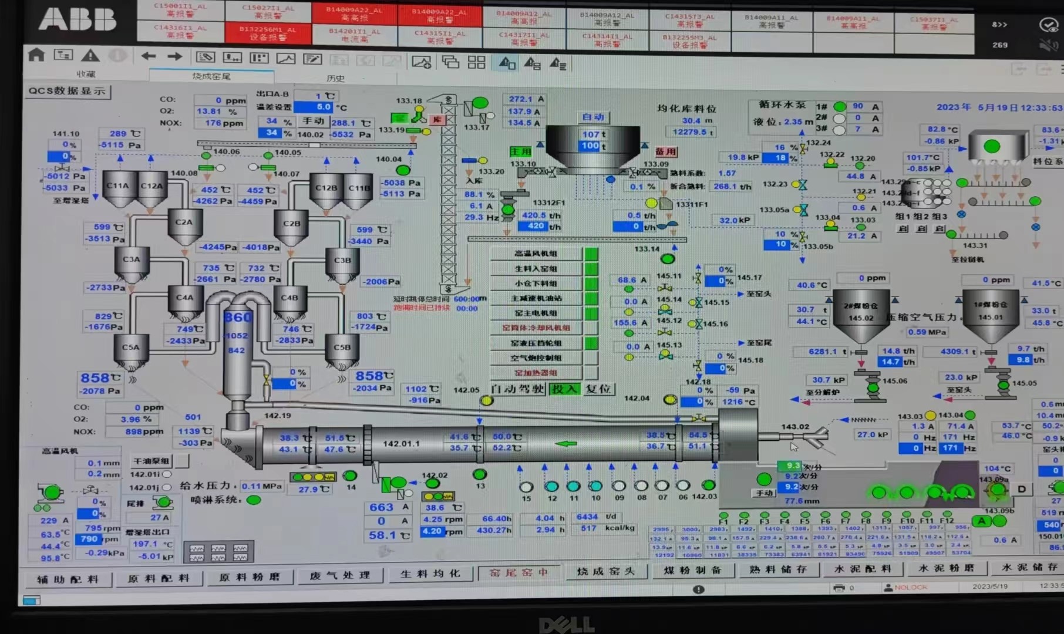The image size is (1064, 634).
Task: Go forward with the right arrow icon
Action: 175,56
